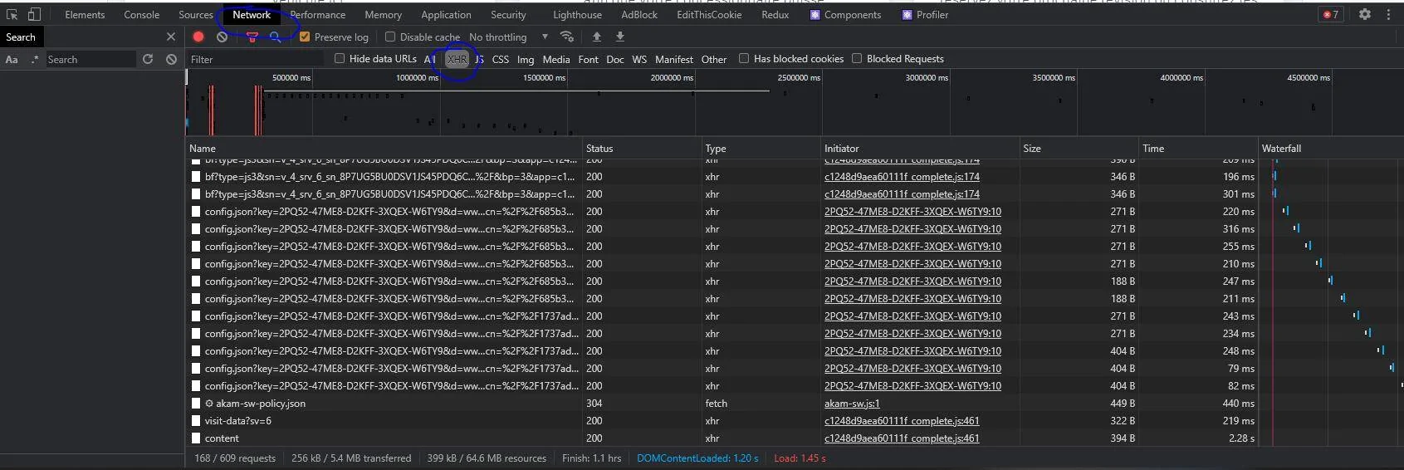Filter requests by WS type
1404x470 pixels.
tap(639, 60)
